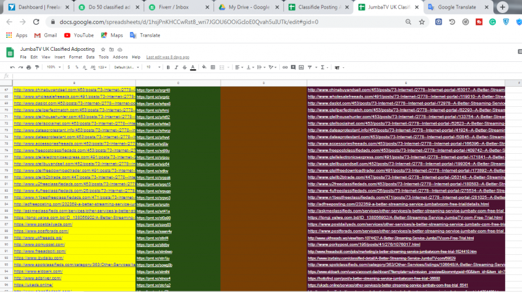This screenshot has height=292, width=522.
Task: Open the font family Default (Arial) dropdown
Action: [127, 68]
